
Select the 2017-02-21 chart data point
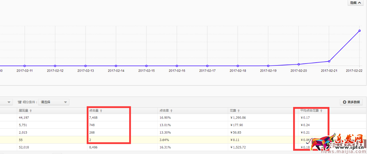(329, 61)
